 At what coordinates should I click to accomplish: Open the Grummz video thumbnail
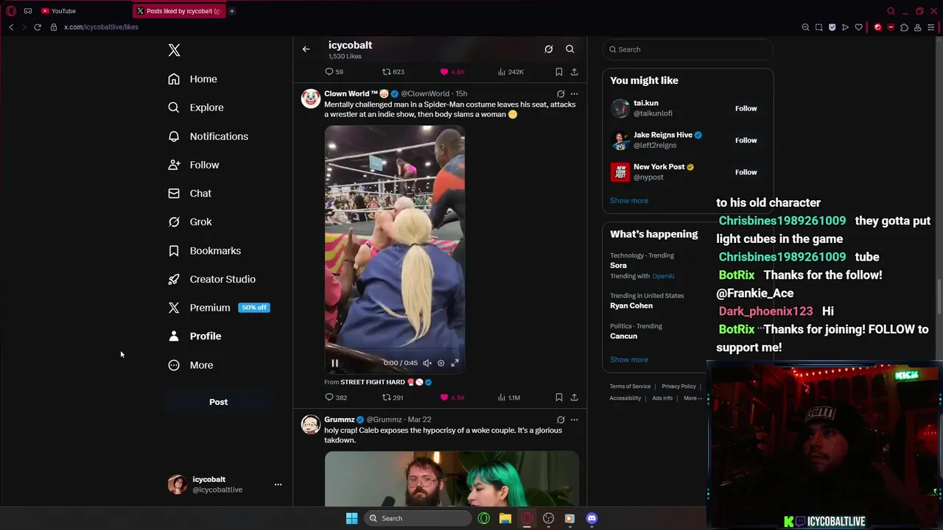coord(452,478)
